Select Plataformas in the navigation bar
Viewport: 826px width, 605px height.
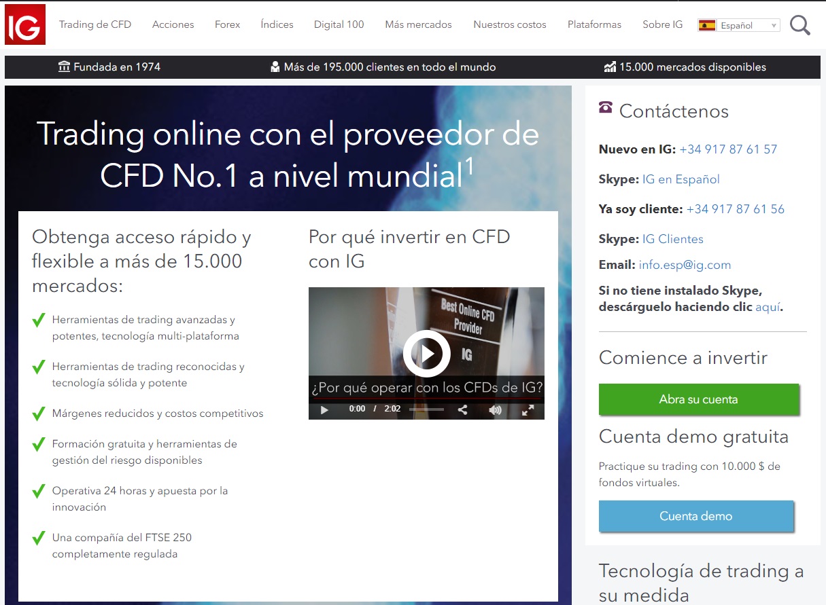[594, 24]
